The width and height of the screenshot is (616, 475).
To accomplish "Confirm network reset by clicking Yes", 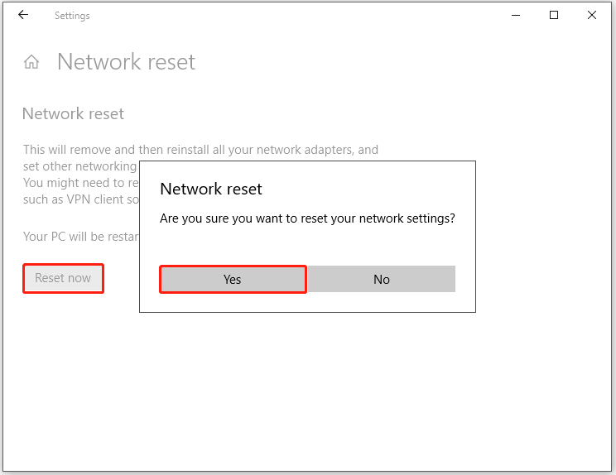I will [x=233, y=279].
